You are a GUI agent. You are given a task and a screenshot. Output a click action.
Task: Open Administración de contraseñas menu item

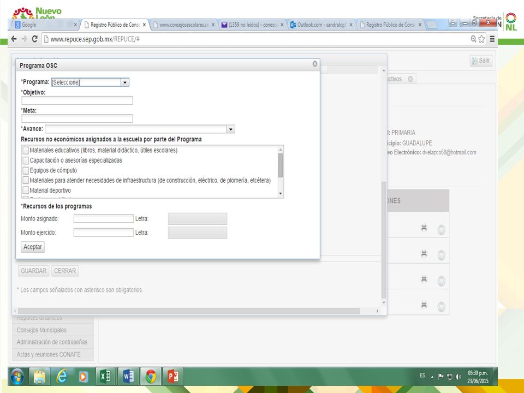coord(53,342)
